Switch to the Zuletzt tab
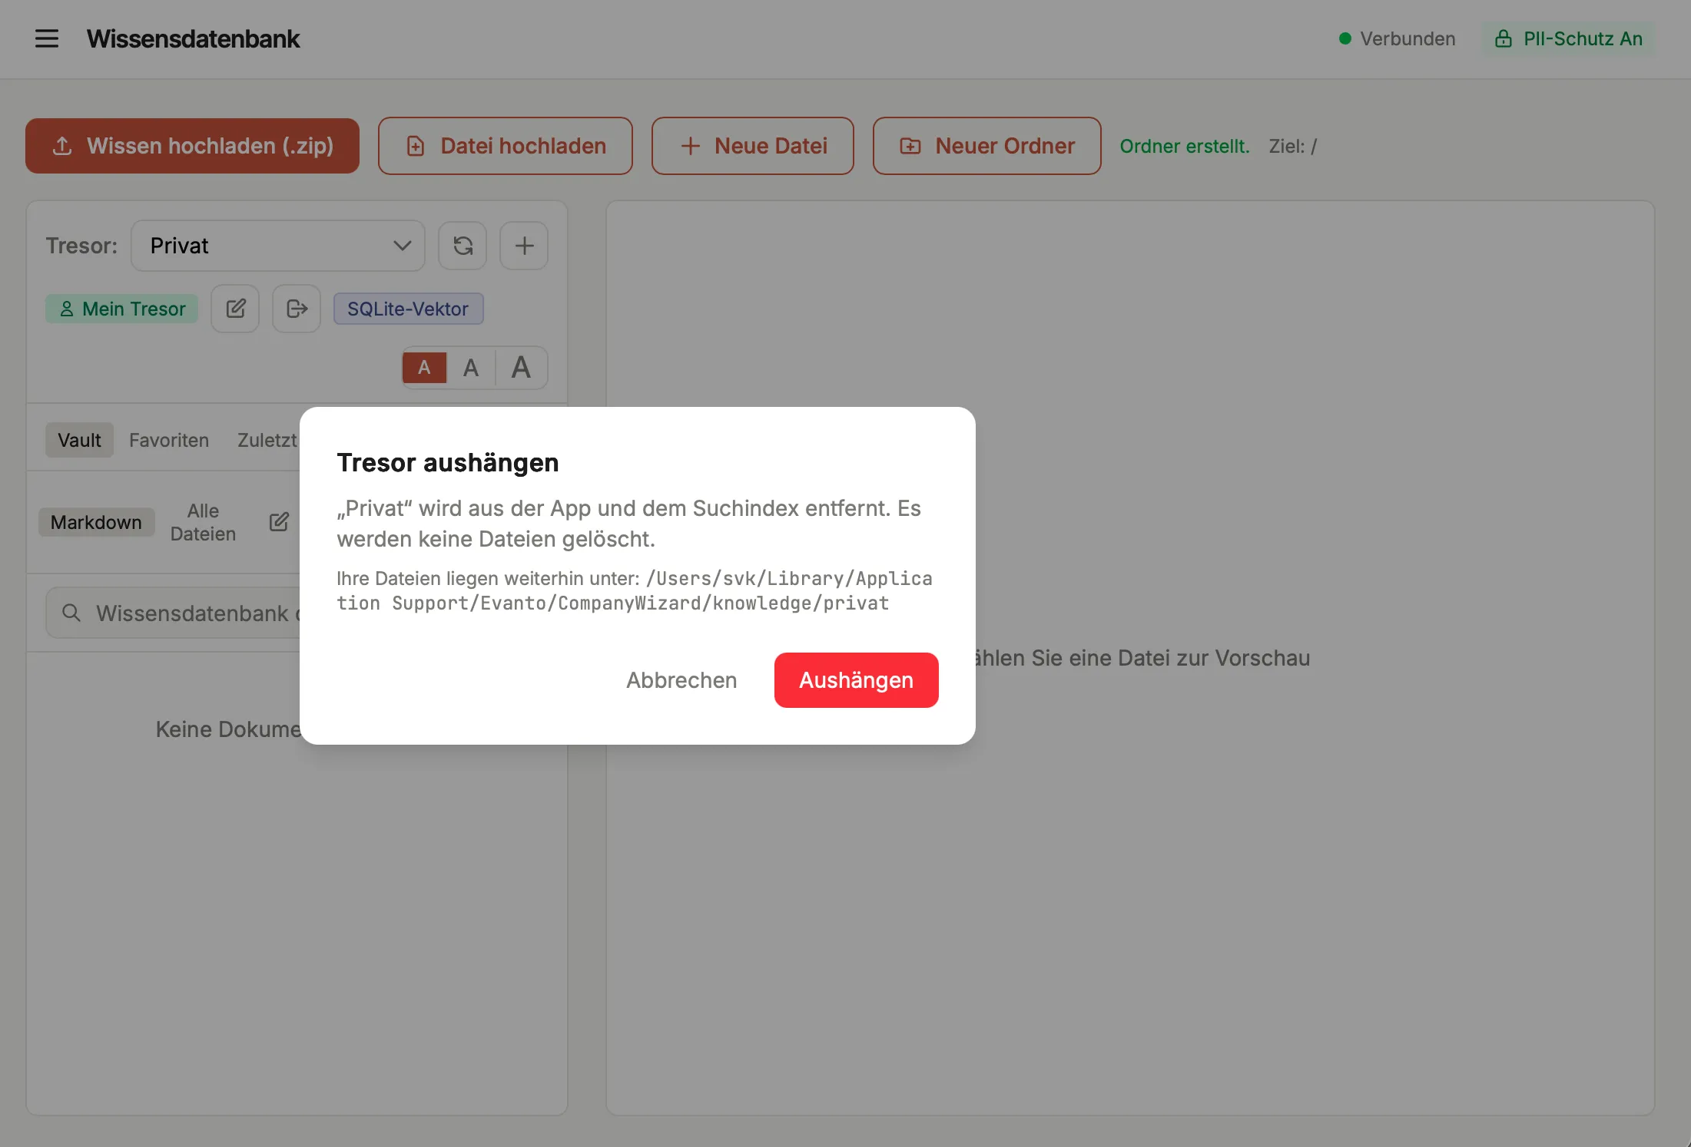This screenshot has height=1147, width=1691. 267,440
